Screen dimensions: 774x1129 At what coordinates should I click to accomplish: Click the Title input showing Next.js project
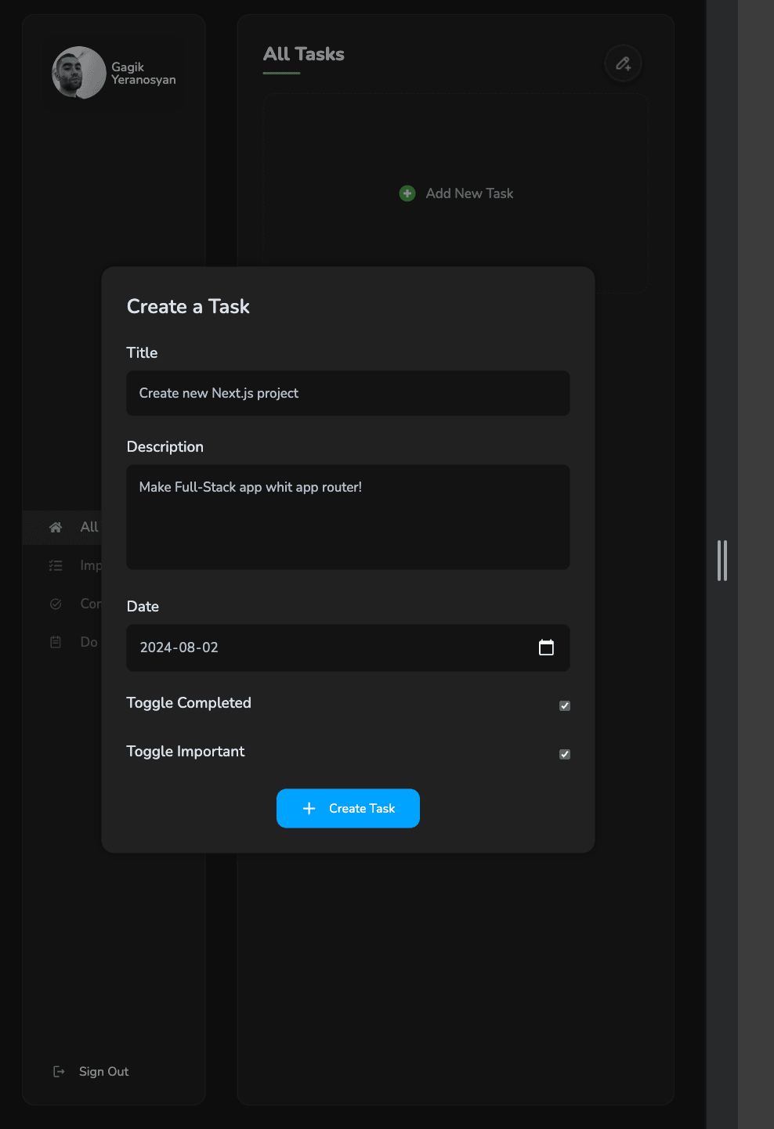[348, 393]
